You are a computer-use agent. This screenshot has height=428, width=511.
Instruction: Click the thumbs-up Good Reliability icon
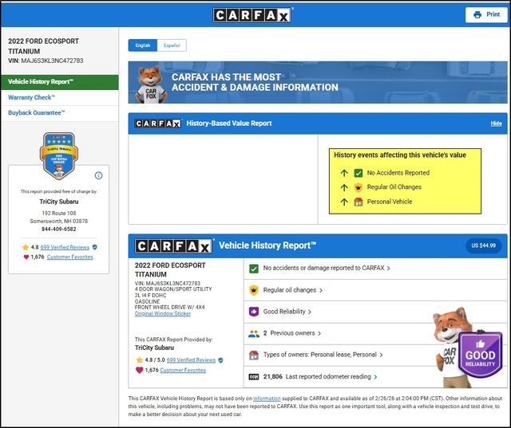click(254, 312)
